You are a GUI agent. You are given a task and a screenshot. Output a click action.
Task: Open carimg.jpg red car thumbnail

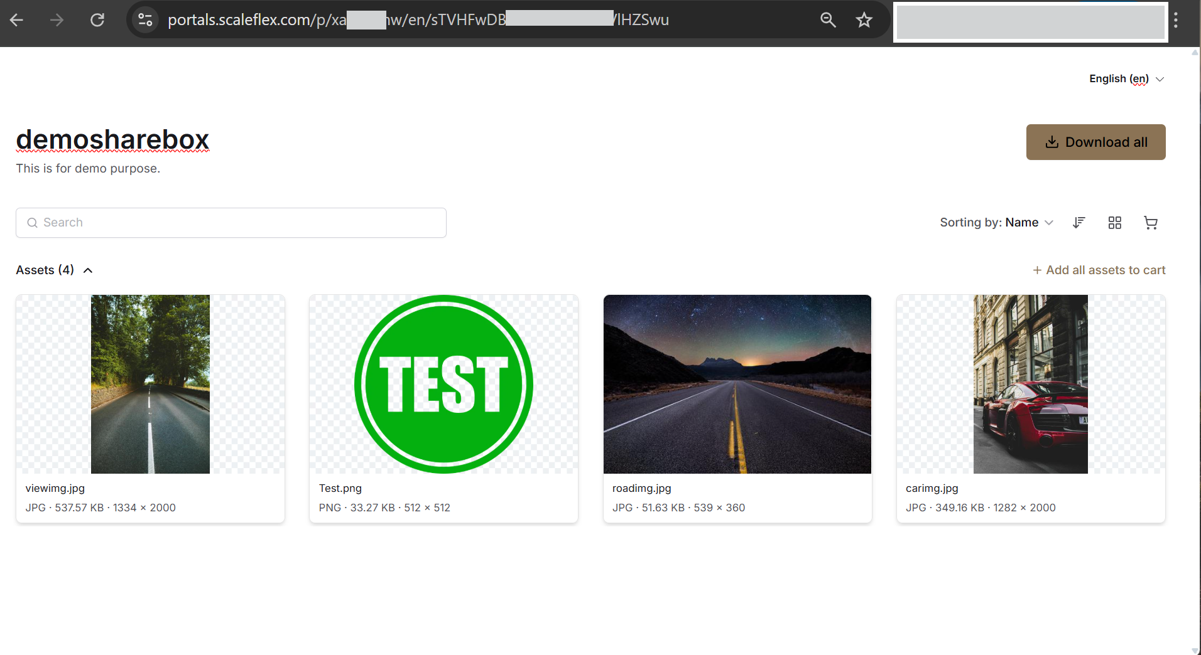pyautogui.click(x=1030, y=384)
